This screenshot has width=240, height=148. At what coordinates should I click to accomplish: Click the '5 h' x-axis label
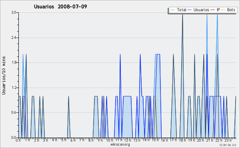(x=64, y=140)
